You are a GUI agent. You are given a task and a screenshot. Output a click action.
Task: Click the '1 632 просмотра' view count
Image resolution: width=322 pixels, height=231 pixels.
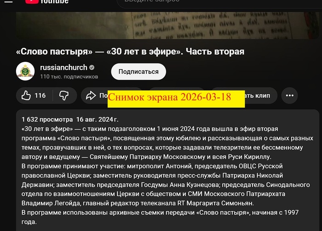point(47,119)
